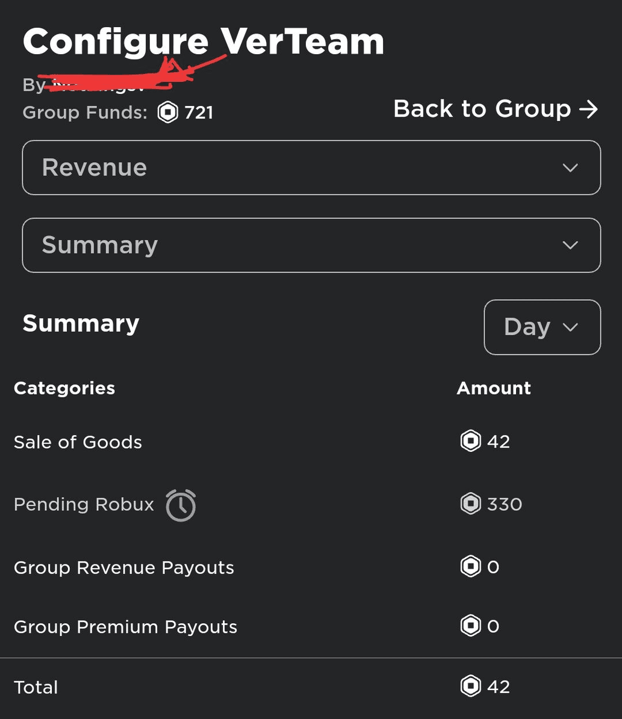Select the Pending Robux category label
Screen dimensions: 622x719
pos(84,504)
